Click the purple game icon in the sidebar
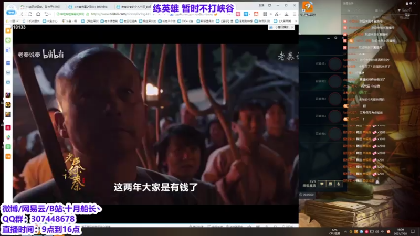The width and height of the screenshot is (420, 236). click(8, 95)
